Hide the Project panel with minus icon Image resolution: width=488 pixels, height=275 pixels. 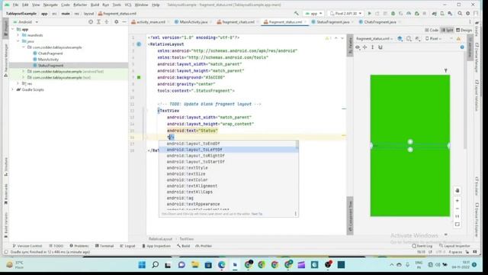124,22
